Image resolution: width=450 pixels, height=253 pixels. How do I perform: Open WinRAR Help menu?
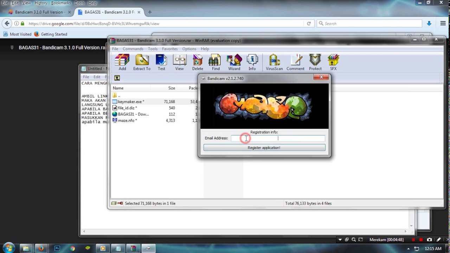205,49
